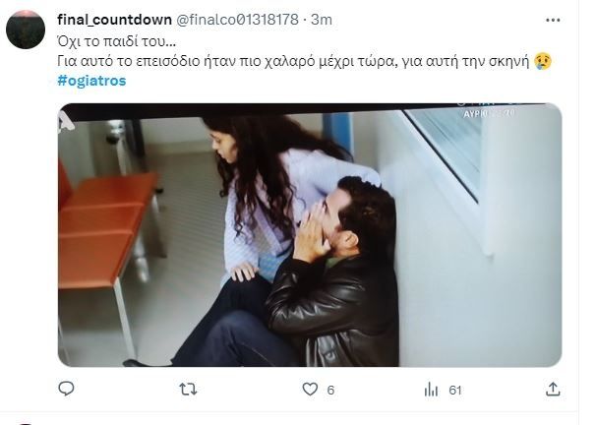This screenshot has height=425, width=595.
Task: Click the reply speech bubble icon
Action: click(x=66, y=389)
